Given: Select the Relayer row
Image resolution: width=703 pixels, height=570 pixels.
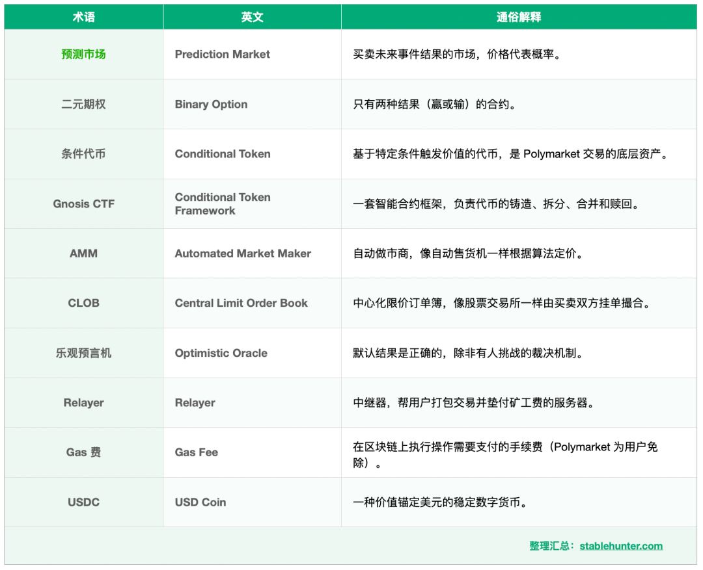Looking at the screenshot, I should click(83, 402).
